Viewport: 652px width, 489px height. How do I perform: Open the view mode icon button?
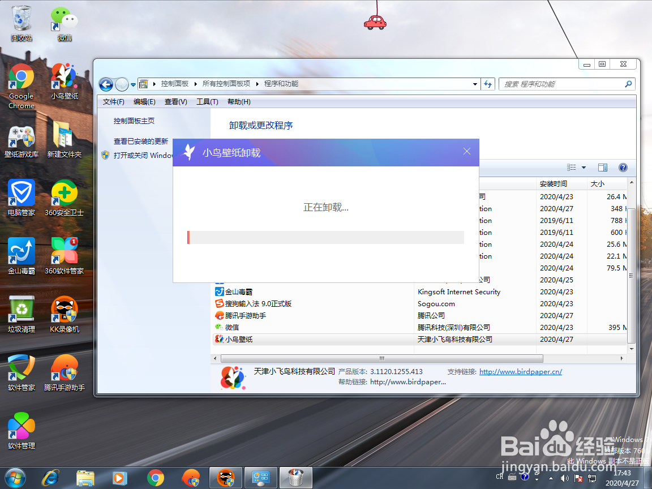572,168
